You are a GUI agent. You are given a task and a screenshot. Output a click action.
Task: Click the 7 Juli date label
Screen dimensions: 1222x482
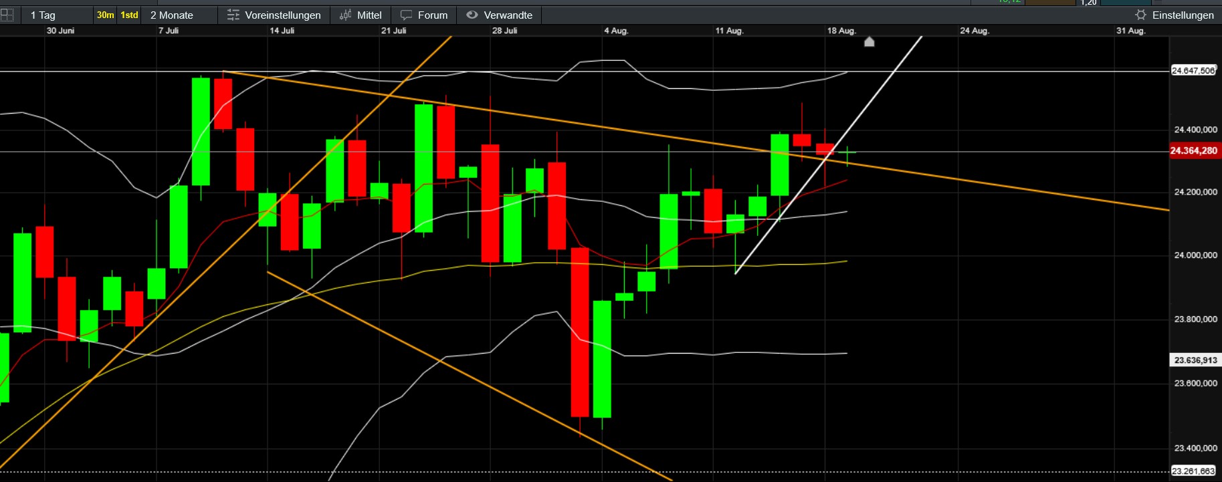tap(169, 31)
